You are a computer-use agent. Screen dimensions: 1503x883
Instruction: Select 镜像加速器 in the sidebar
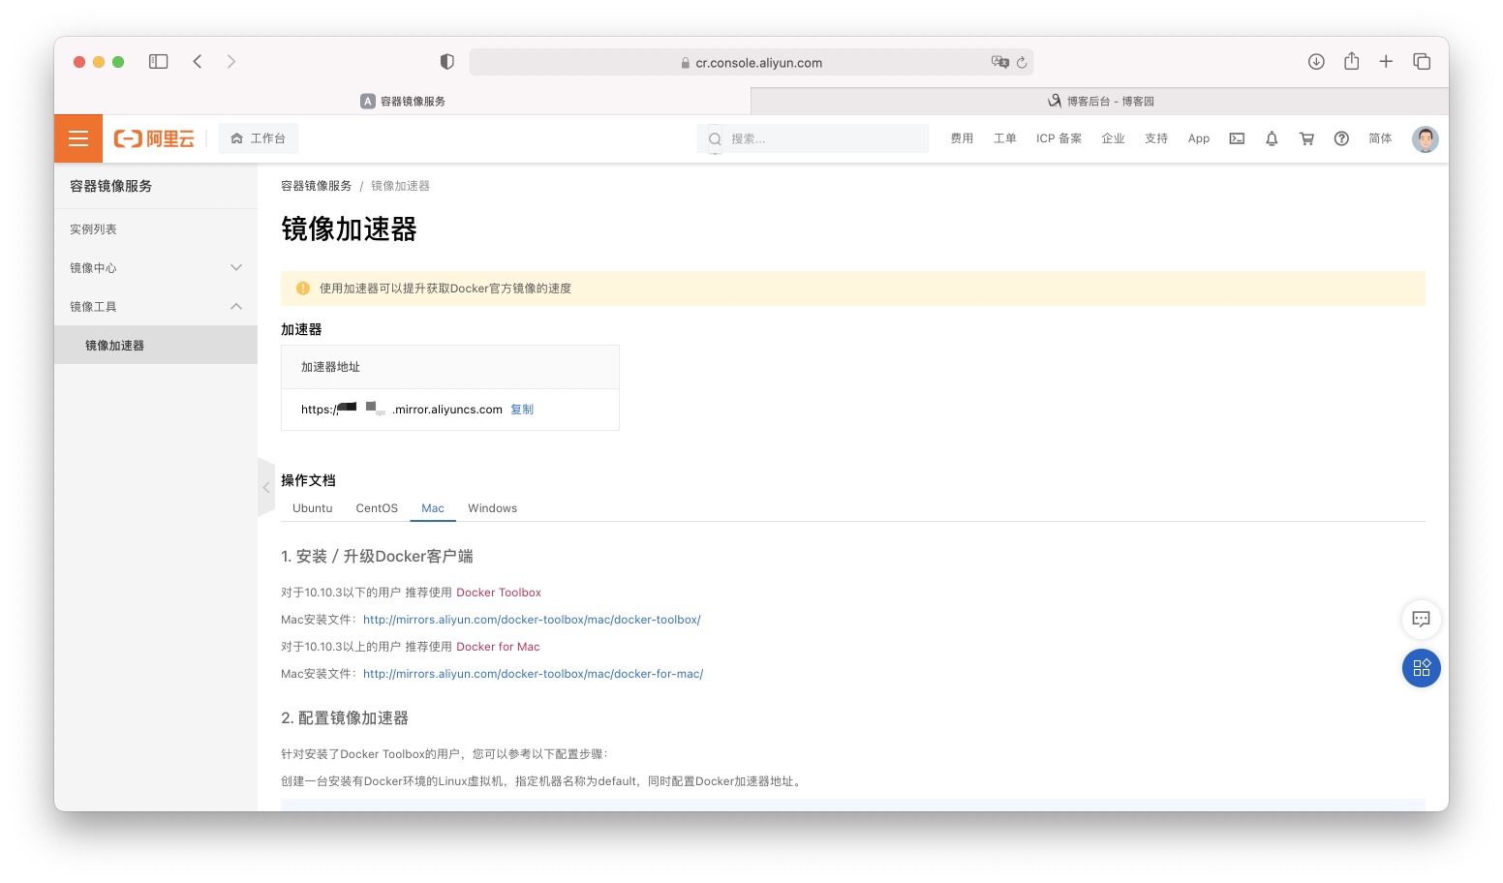point(156,345)
